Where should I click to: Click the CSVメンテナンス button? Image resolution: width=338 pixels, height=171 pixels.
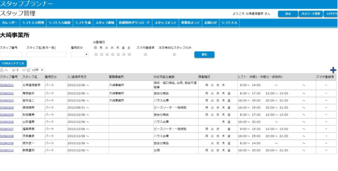(x=13, y=63)
